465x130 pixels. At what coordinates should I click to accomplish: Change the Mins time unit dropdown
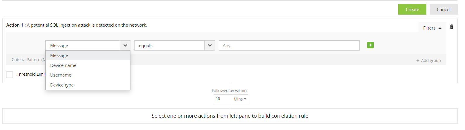pyautogui.click(x=240, y=99)
